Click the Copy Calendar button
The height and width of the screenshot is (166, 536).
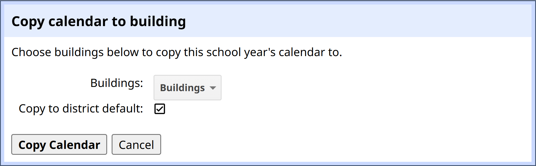point(59,144)
